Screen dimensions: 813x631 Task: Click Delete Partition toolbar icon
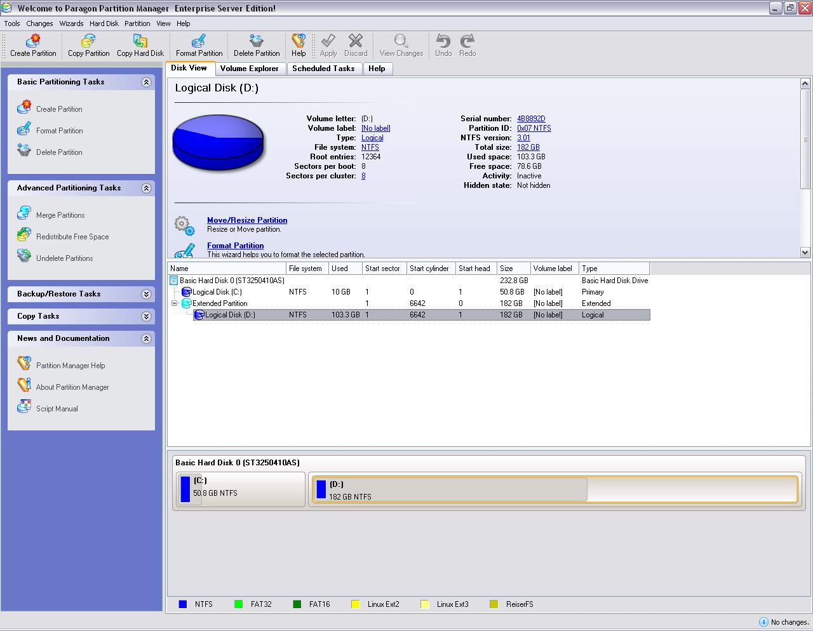coord(257,41)
